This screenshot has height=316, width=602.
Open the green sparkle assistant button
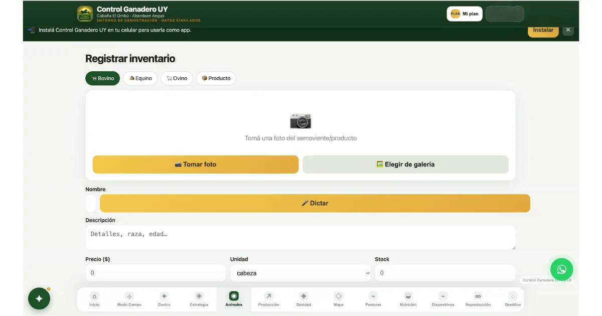39,298
